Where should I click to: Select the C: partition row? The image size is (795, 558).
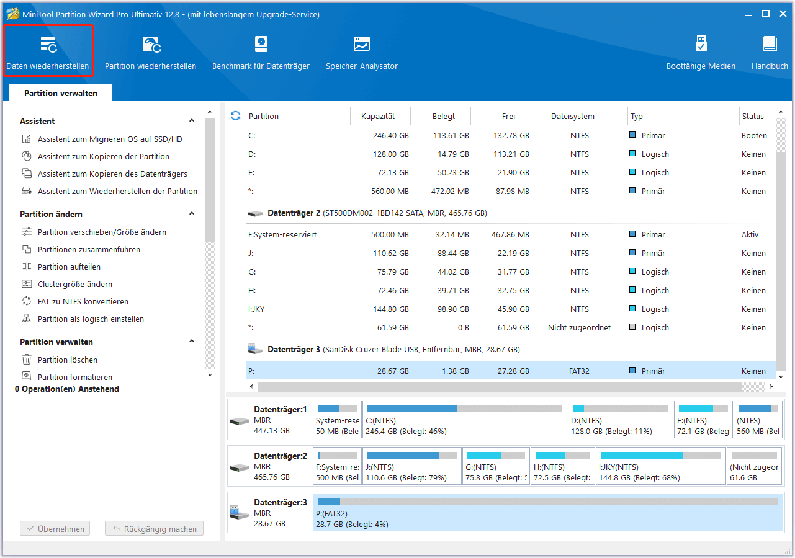pos(511,136)
